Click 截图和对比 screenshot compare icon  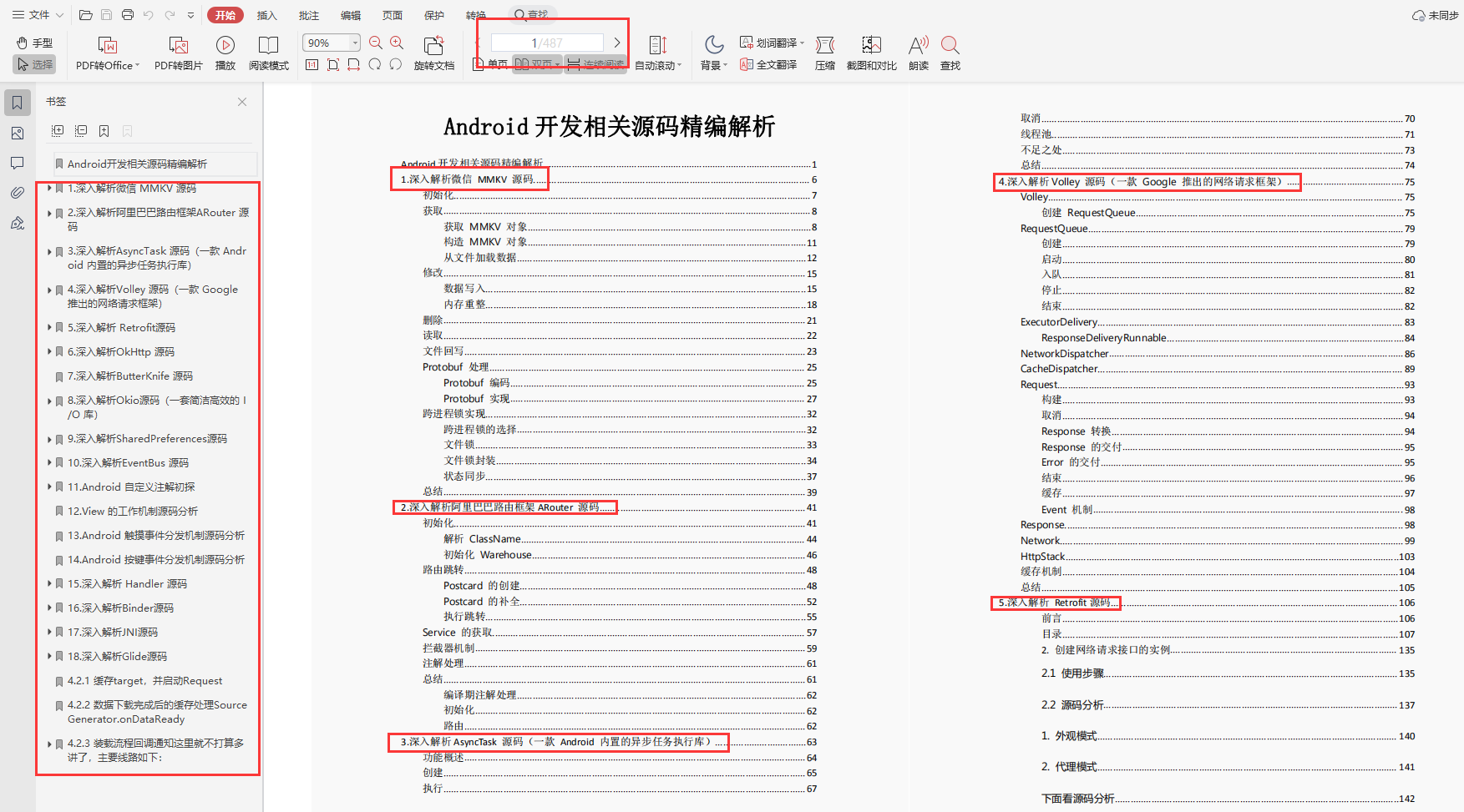pyautogui.click(x=871, y=53)
